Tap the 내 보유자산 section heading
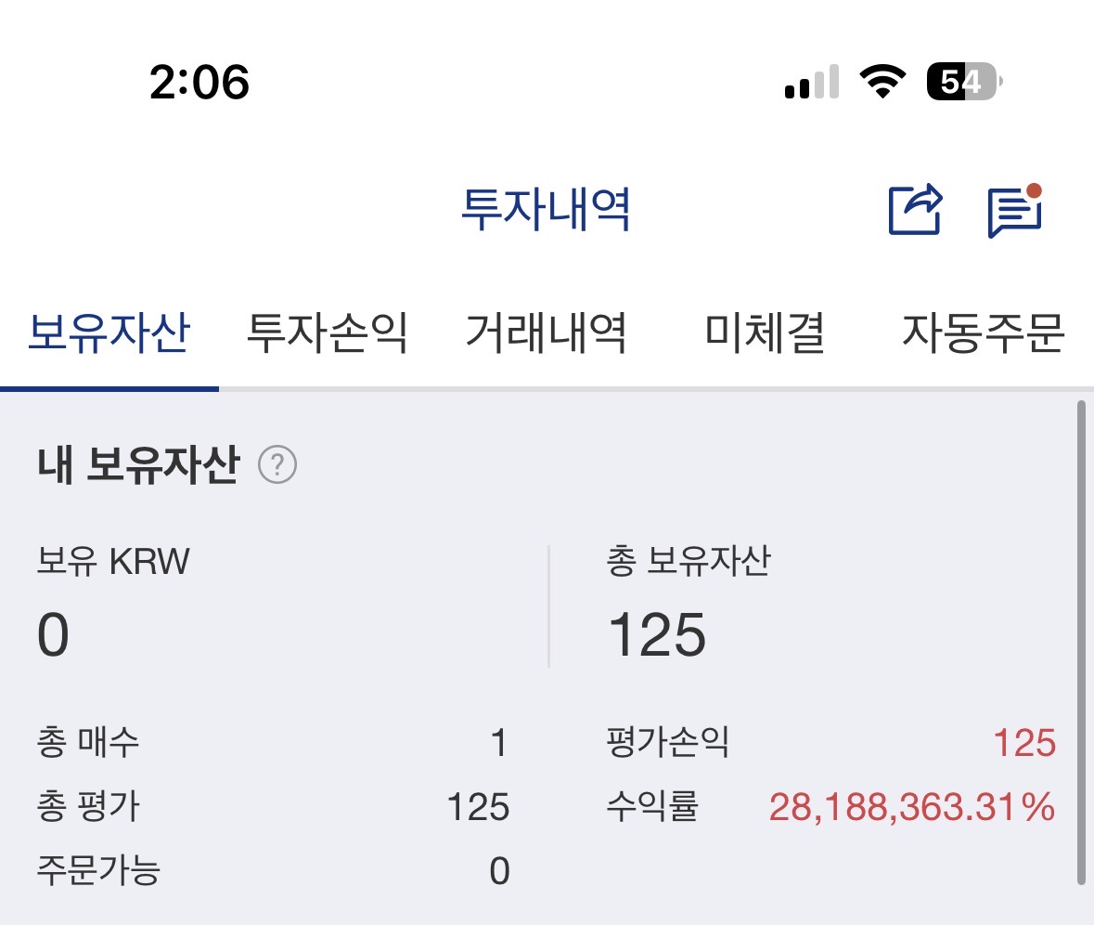Viewport: 1094px width, 925px height. (138, 464)
